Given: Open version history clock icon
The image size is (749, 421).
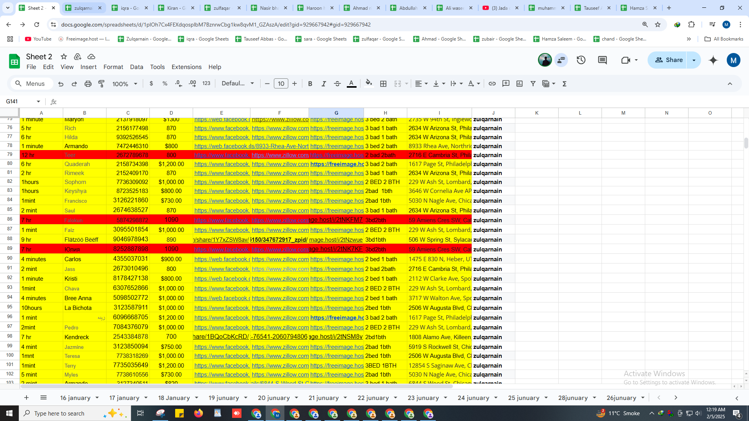Looking at the screenshot, I should [581, 60].
